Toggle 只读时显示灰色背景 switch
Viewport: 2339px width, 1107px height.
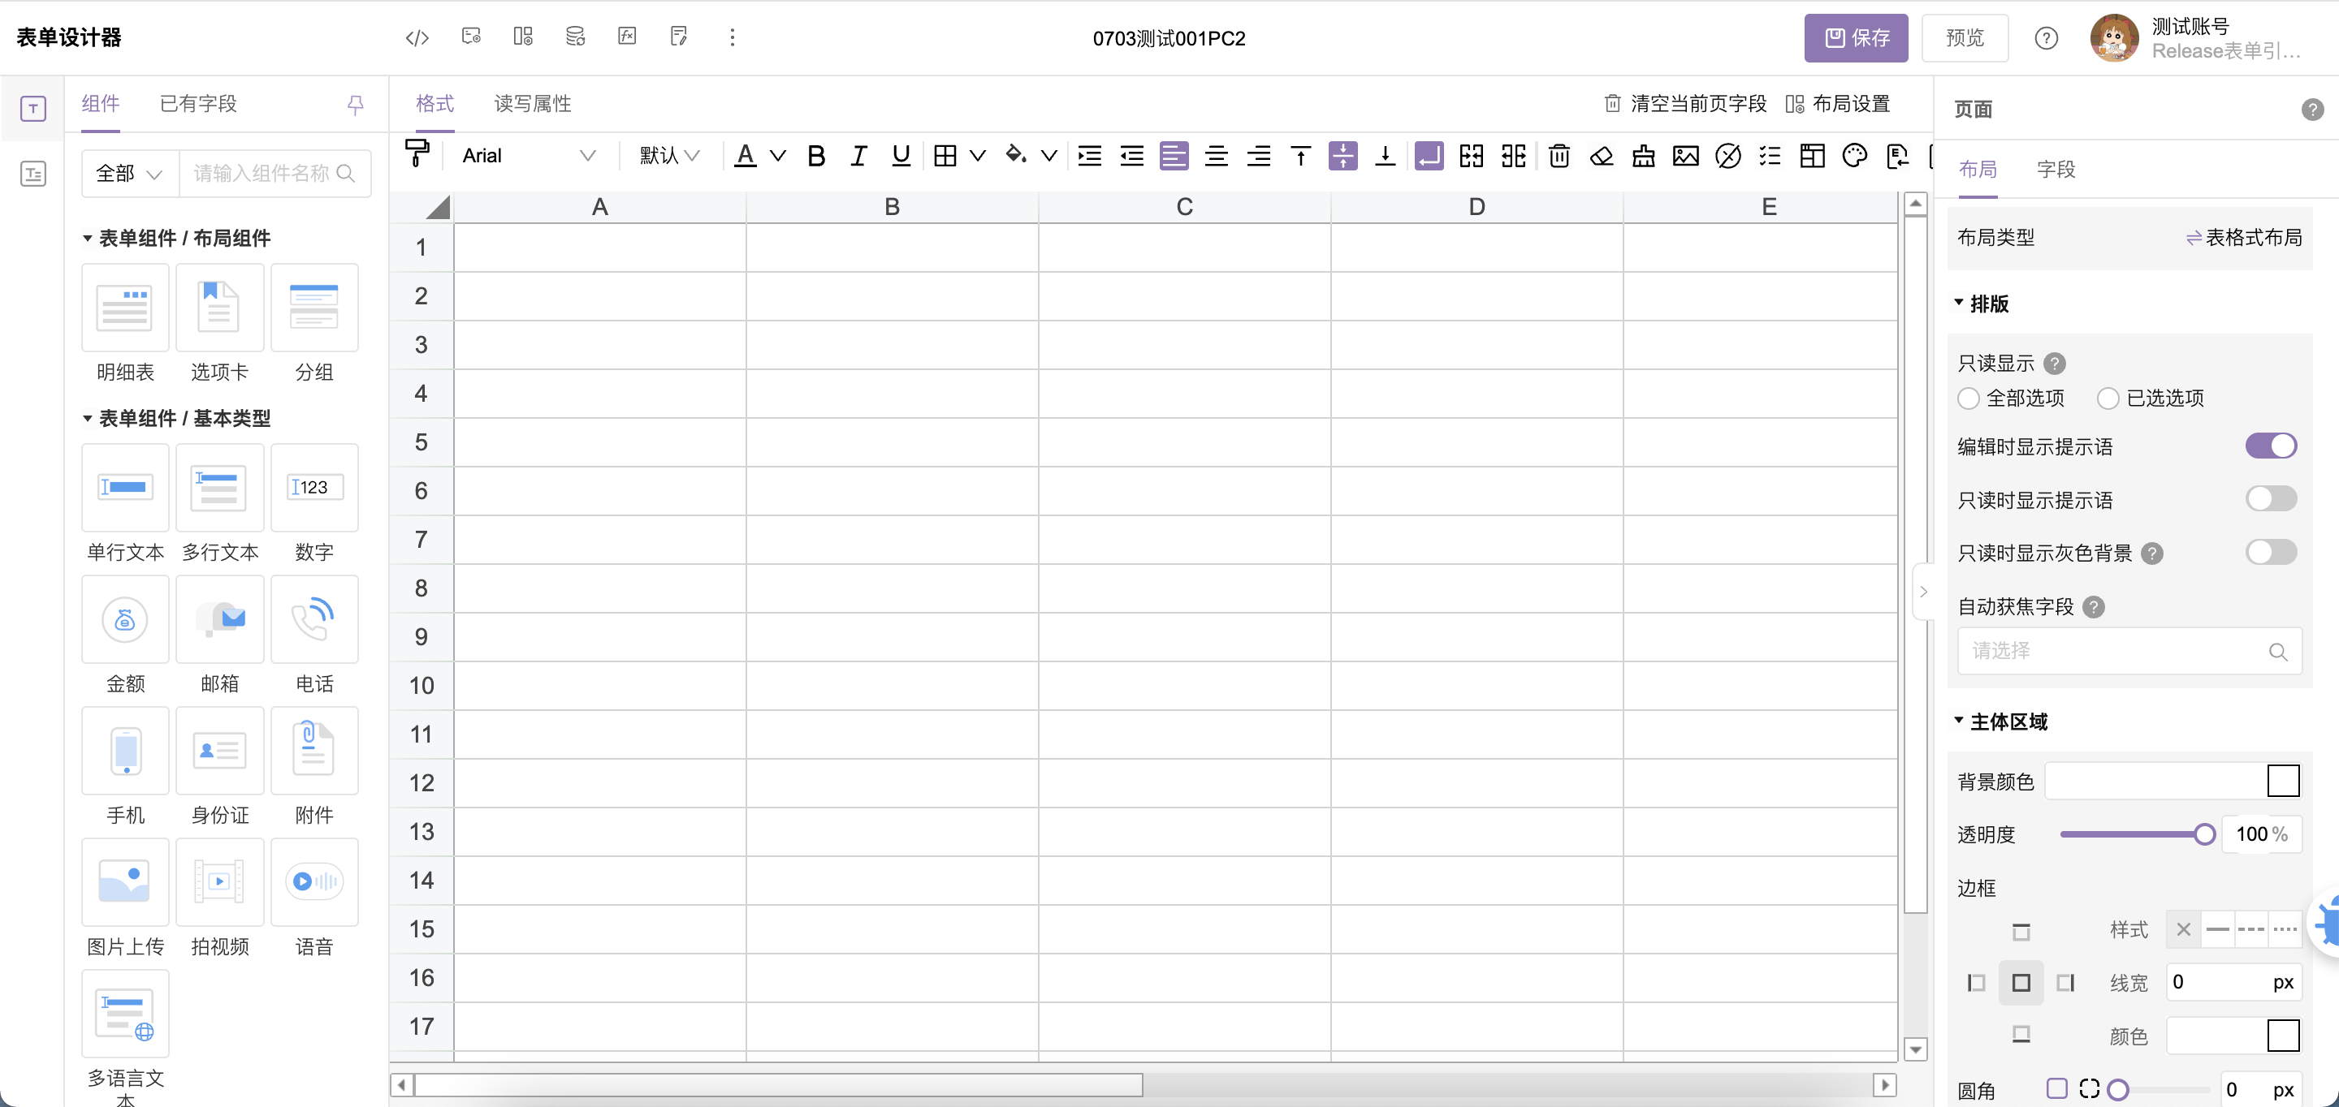tap(2271, 552)
